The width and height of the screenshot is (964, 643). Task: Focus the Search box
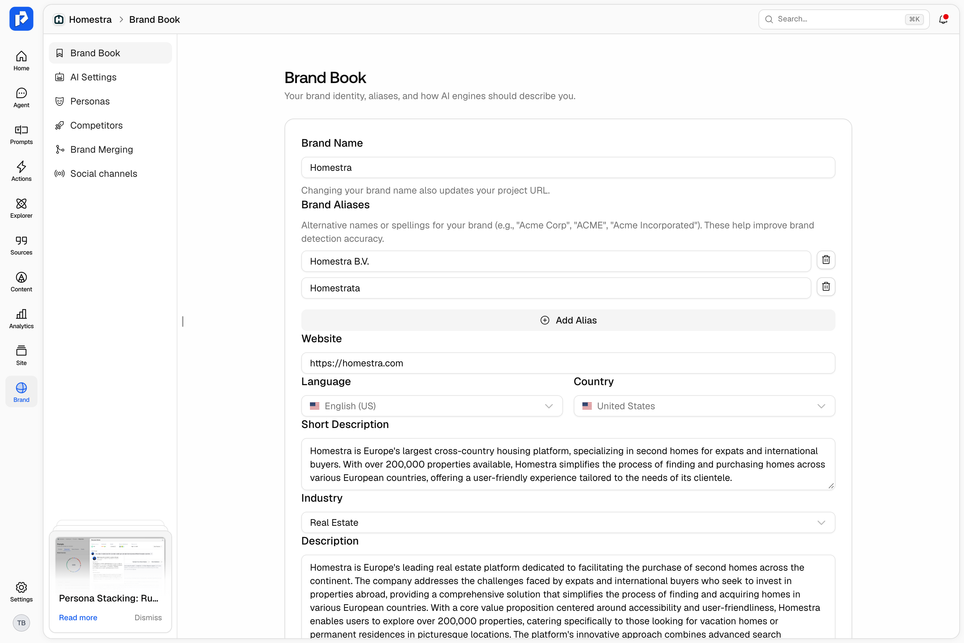click(844, 19)
